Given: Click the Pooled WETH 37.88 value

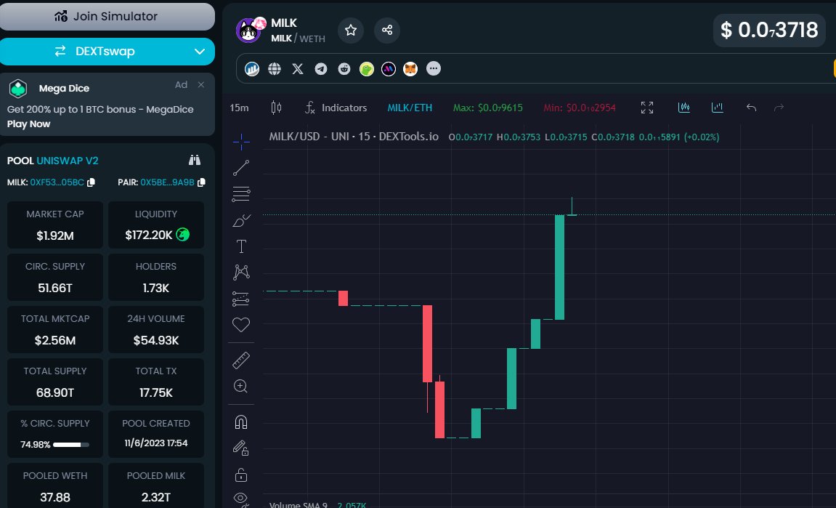Looking at the screenshot, I should tap(55, 497).
